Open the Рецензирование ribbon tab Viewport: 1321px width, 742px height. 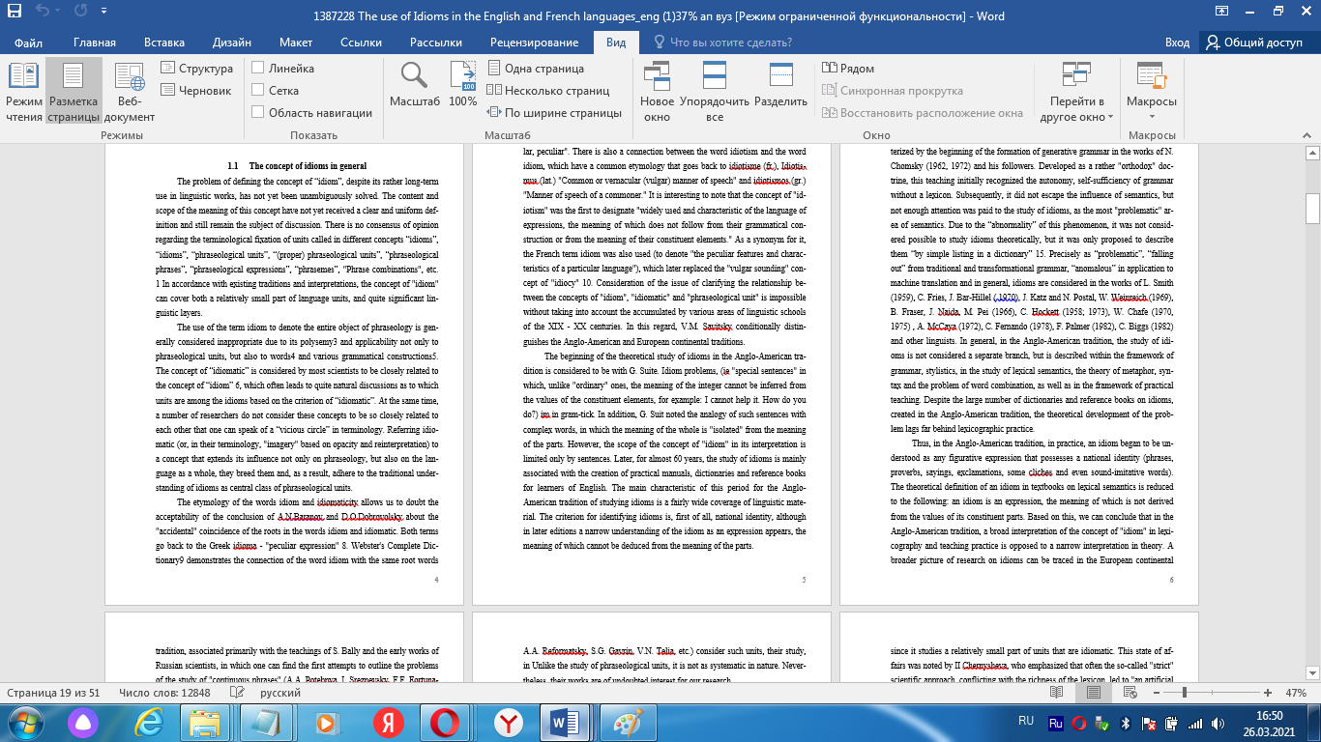pos(535,43)
